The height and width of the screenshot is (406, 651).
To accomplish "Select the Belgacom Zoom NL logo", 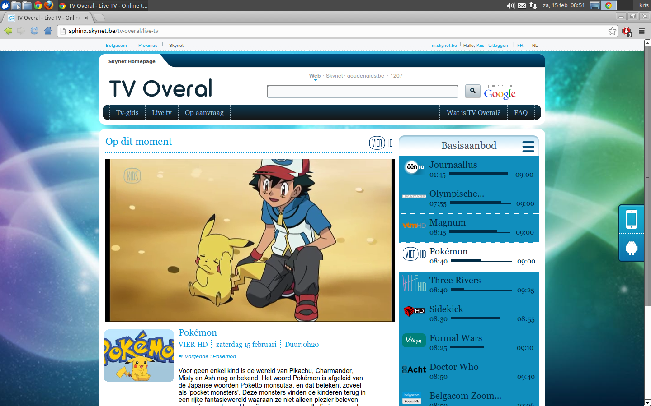I will point(411,398).
